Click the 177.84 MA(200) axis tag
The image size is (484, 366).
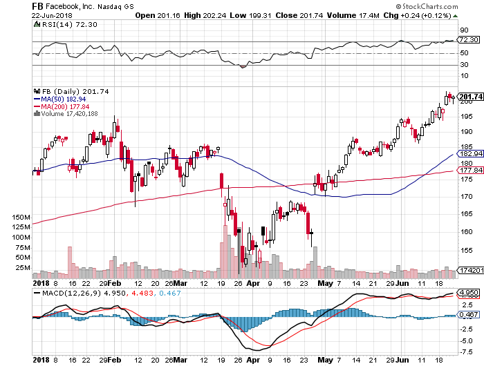470,170
